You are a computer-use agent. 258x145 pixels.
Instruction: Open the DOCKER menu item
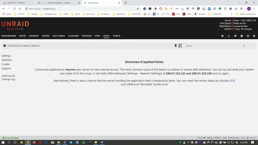[87, 36]
